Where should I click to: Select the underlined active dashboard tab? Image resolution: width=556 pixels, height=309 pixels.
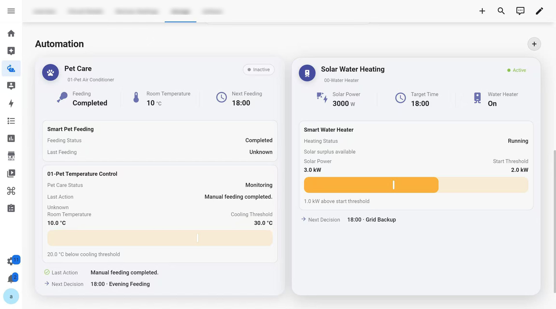tap(180, 12)
